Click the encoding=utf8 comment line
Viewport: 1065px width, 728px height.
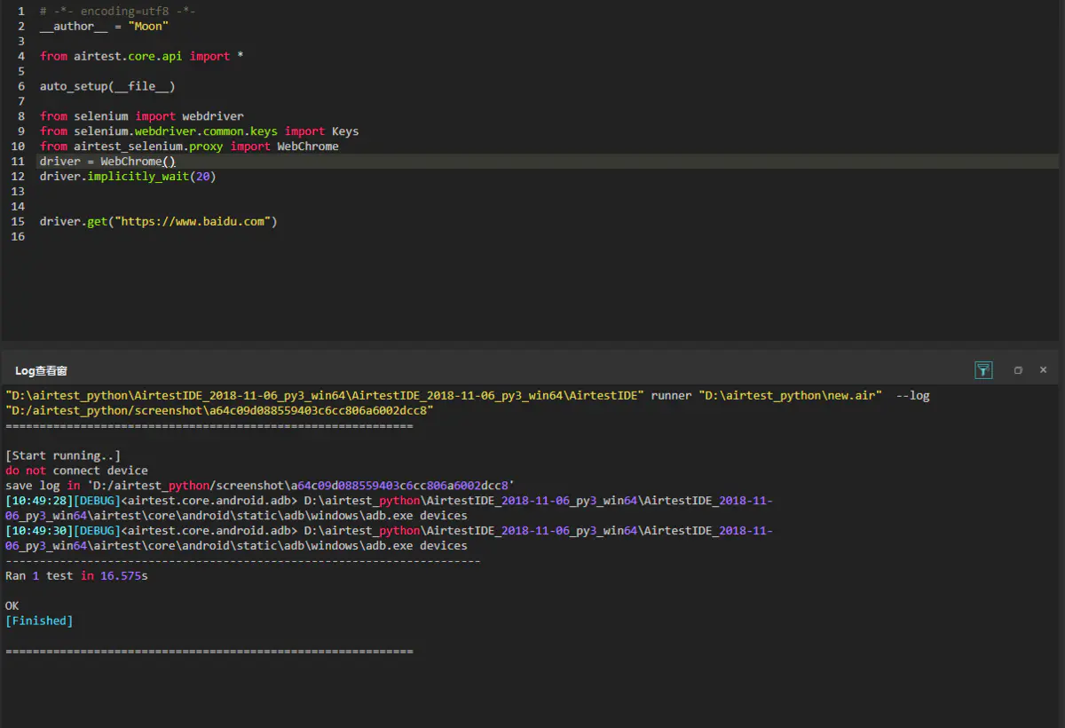tap(118, 11)
